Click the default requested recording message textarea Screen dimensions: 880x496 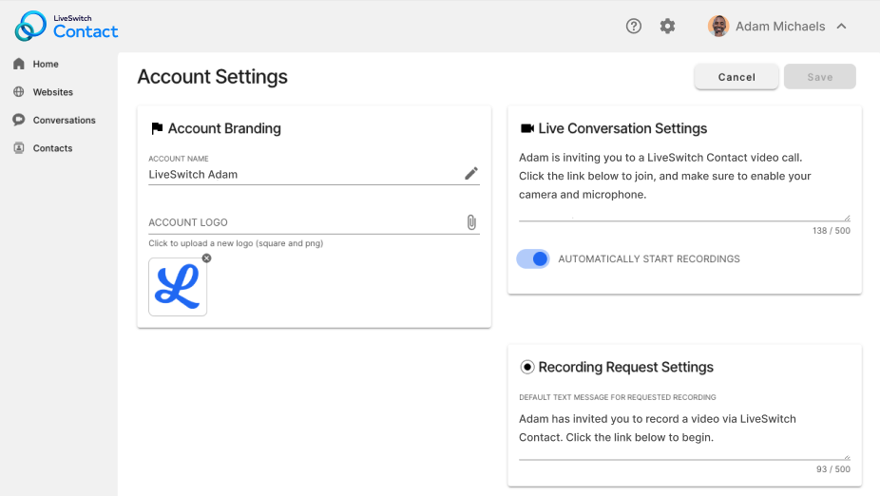click(684, 434)
